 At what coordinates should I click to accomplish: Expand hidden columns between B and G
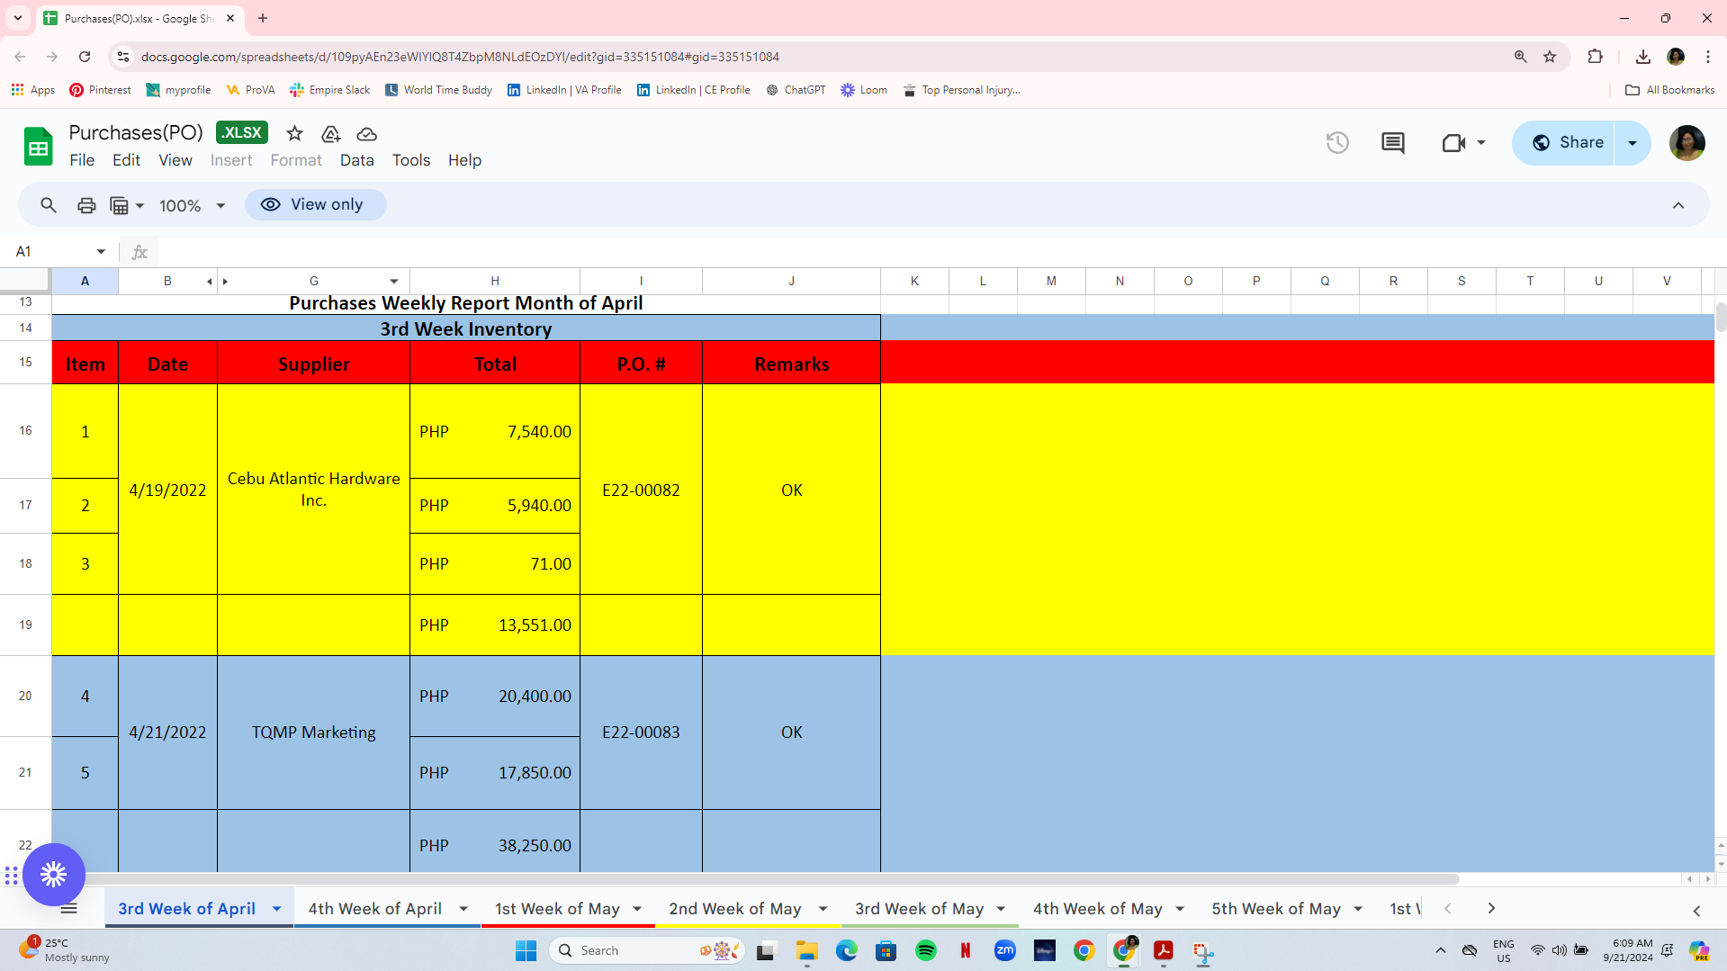(x=217, y=282)
